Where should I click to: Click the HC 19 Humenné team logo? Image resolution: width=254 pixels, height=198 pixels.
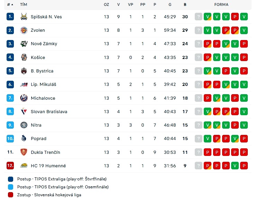coord(24,166)
